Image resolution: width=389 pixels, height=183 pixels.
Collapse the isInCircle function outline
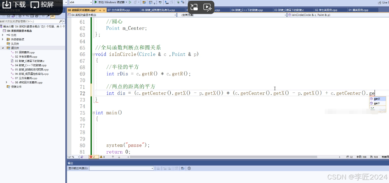(93, 55)
